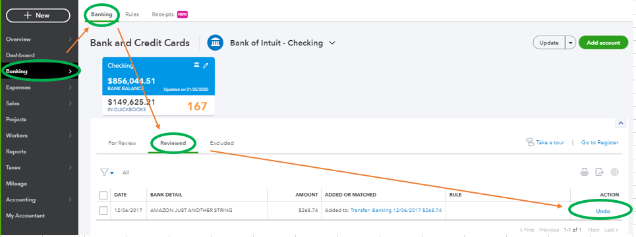Image resolution: width=636 pixels, height=237 pixels.
Task: Click the print icon above the table
Action: point(584,172)
